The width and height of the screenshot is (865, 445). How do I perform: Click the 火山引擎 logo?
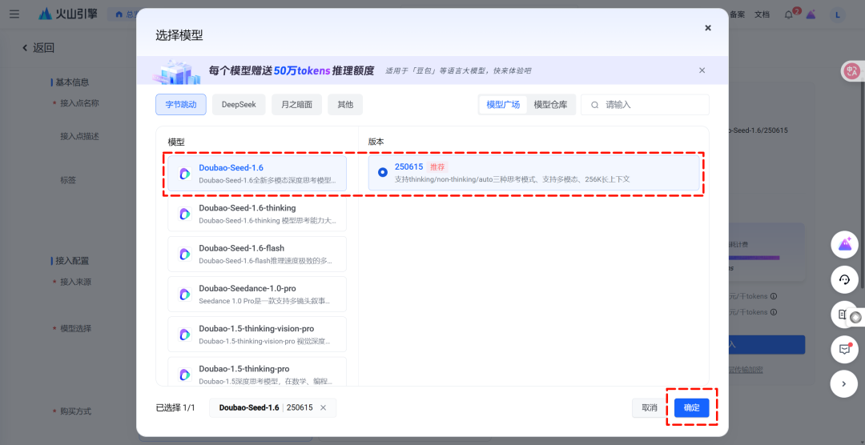pos(68,14)
